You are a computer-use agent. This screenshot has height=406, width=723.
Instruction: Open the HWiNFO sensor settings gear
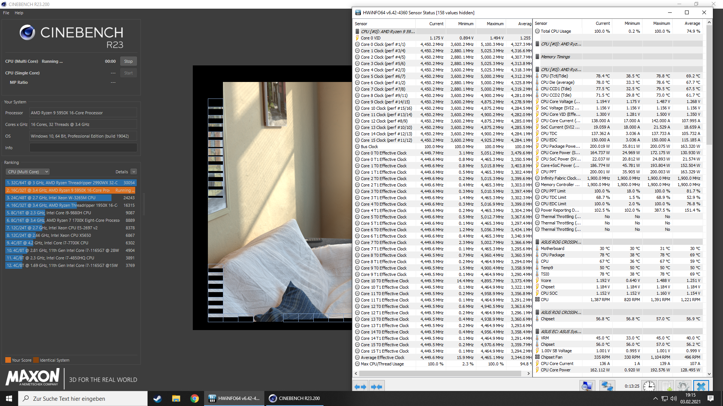coord(683,386)
